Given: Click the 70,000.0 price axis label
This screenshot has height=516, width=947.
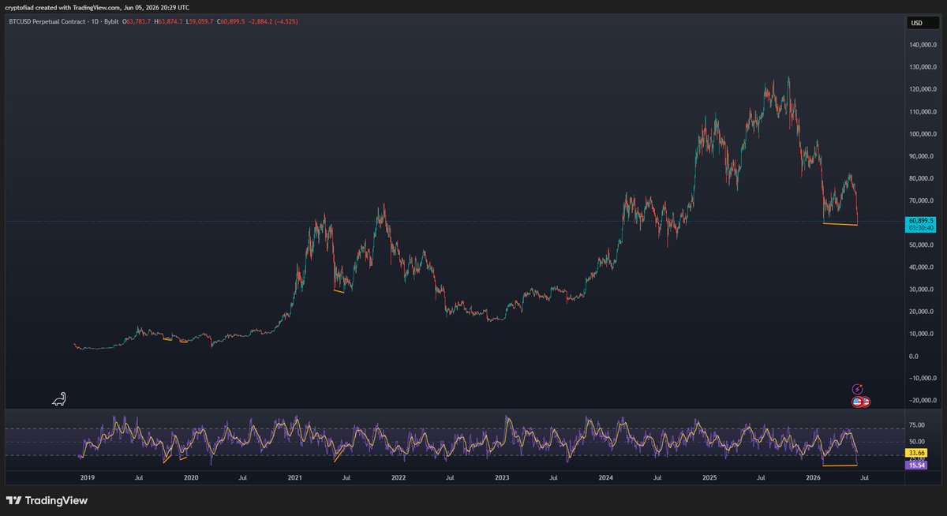Looking at the screenshot, I should click(x=923, y=200).
